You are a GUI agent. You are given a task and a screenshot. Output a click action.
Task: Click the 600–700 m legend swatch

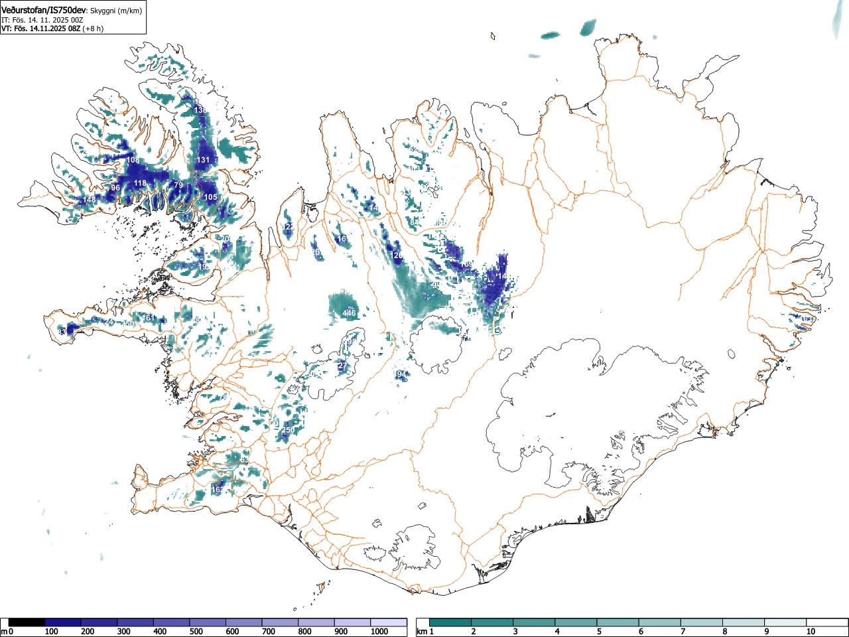244,622
